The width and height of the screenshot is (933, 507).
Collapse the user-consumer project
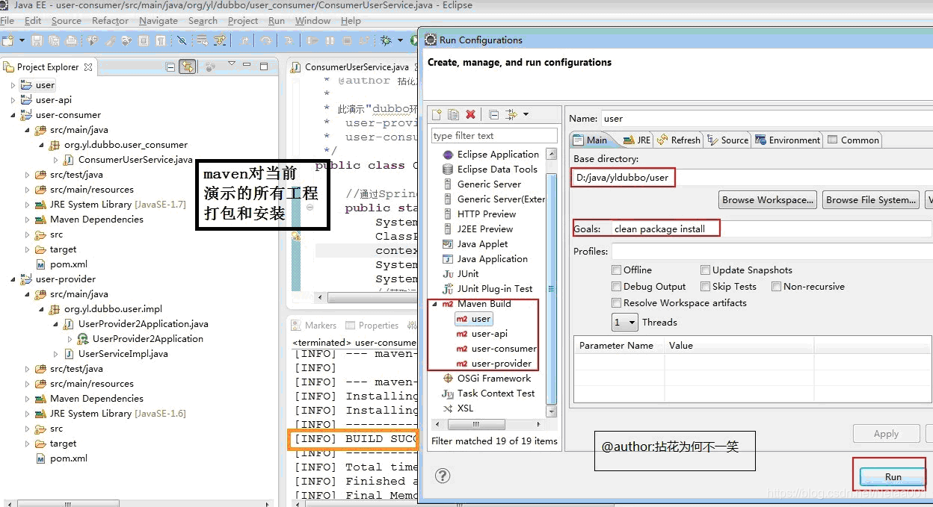[13, 115]
